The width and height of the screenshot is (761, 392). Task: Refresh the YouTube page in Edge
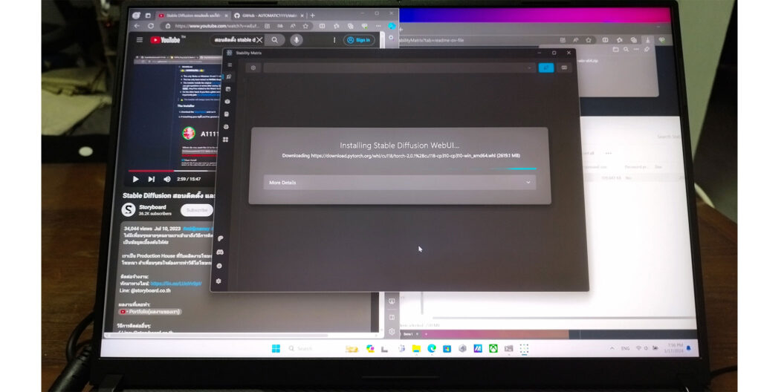151,26
